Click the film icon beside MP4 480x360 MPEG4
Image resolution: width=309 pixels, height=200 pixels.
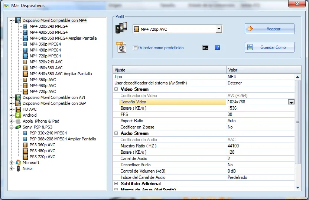point(25,32)
